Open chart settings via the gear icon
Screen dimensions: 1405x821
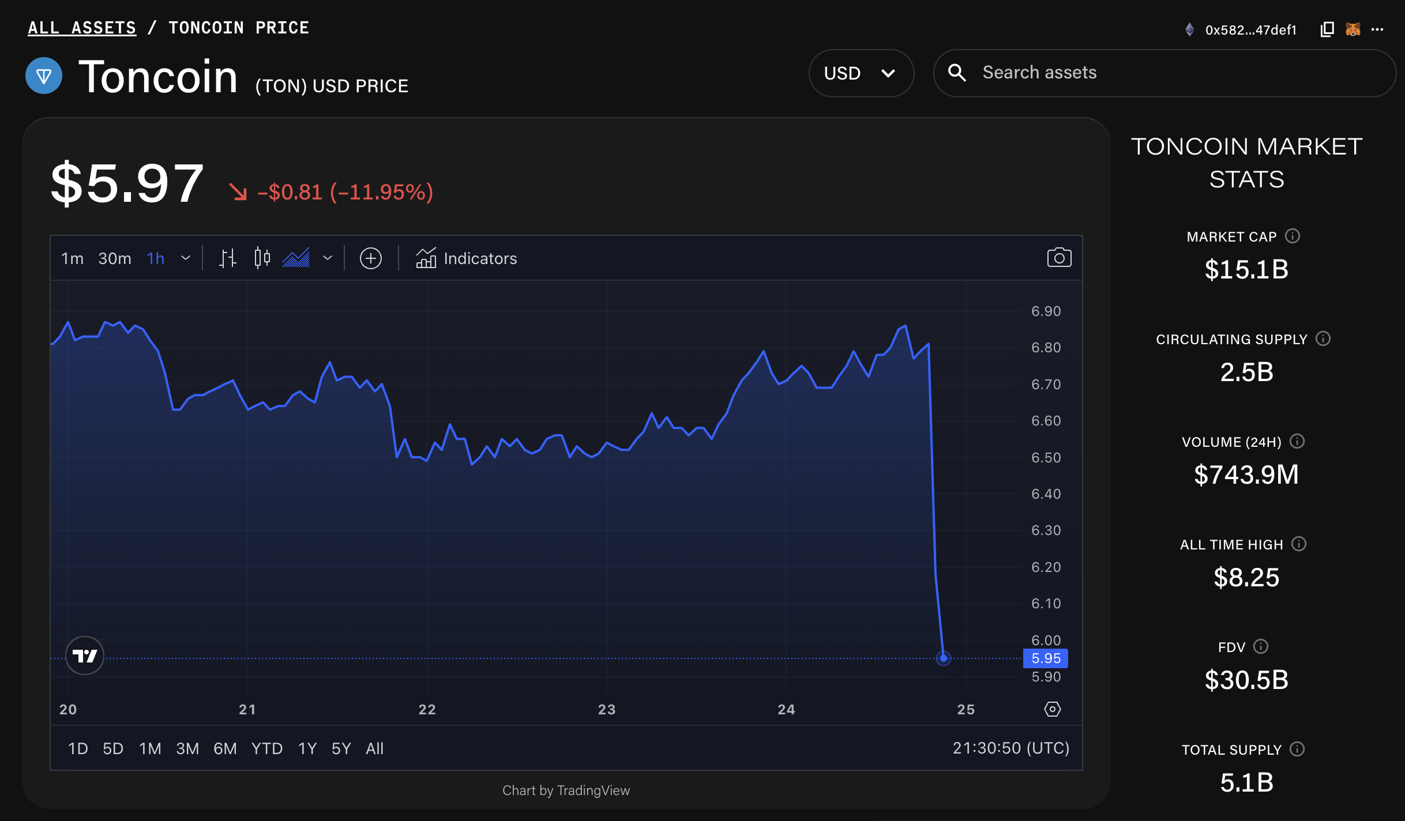point(1052,709)
